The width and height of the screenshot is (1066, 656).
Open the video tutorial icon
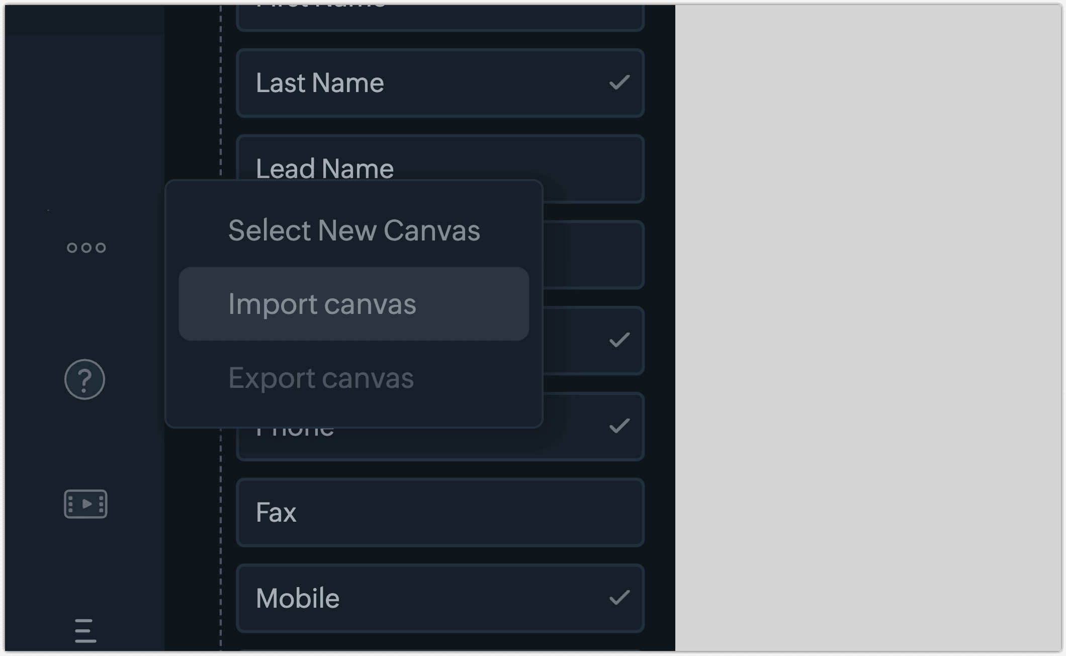[85, 504]
